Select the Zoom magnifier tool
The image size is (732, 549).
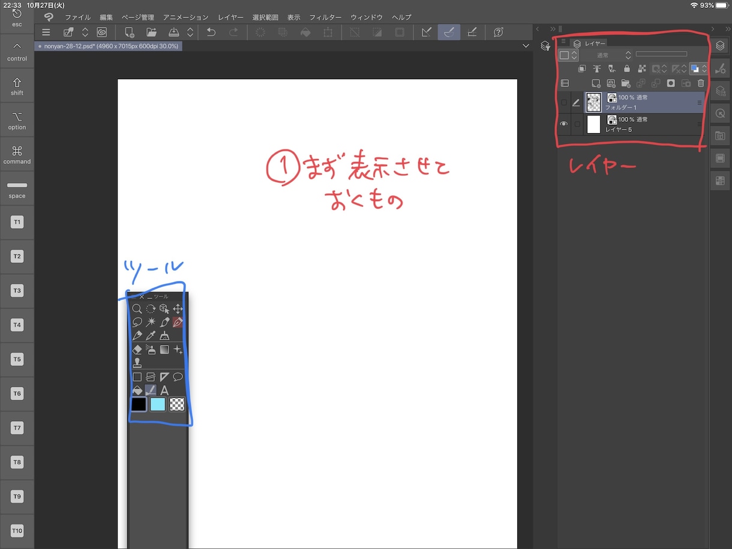point(137,309)
